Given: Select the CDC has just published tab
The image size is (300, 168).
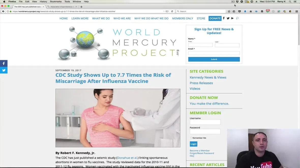Looking at the screenshot, I should click(29, 7).
